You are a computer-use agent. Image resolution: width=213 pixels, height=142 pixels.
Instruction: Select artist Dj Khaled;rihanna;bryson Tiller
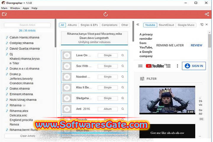click(25, 59)
